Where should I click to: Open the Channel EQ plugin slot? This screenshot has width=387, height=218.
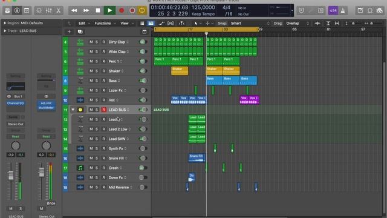pyautogui.click(x=16, y=103)
